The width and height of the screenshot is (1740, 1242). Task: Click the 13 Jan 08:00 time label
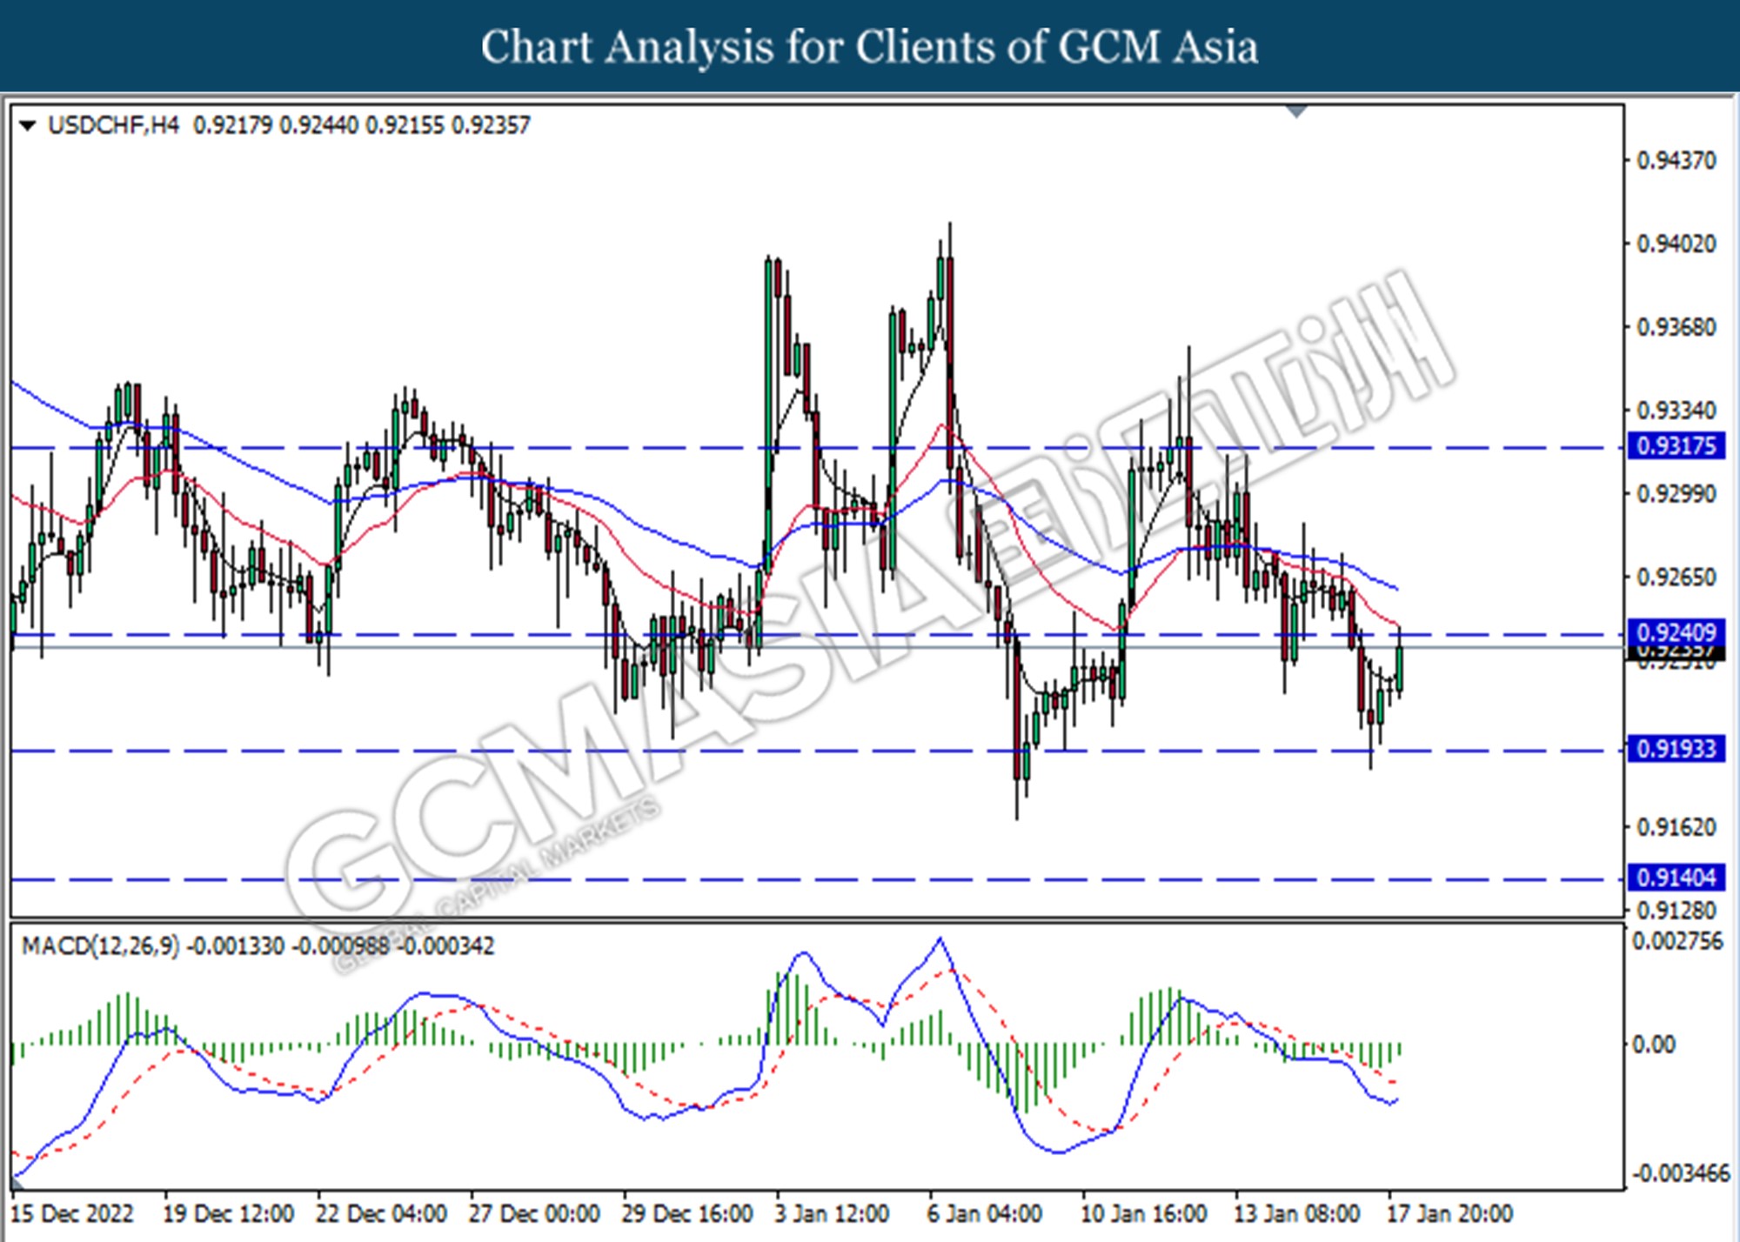pos(1296,1213)
